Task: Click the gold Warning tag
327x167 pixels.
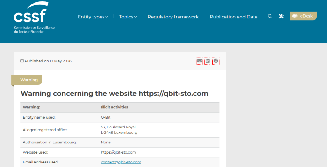Action: tap(27, 80)
